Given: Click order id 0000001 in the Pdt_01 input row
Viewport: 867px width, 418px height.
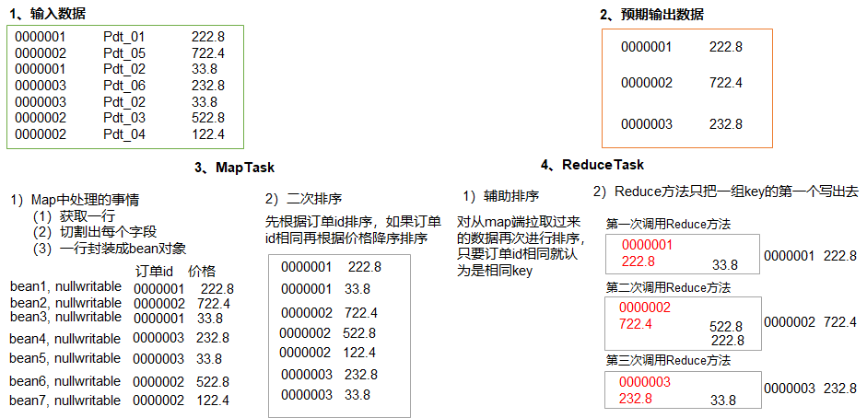Looking at the screenshot, I should pos(40,37).
